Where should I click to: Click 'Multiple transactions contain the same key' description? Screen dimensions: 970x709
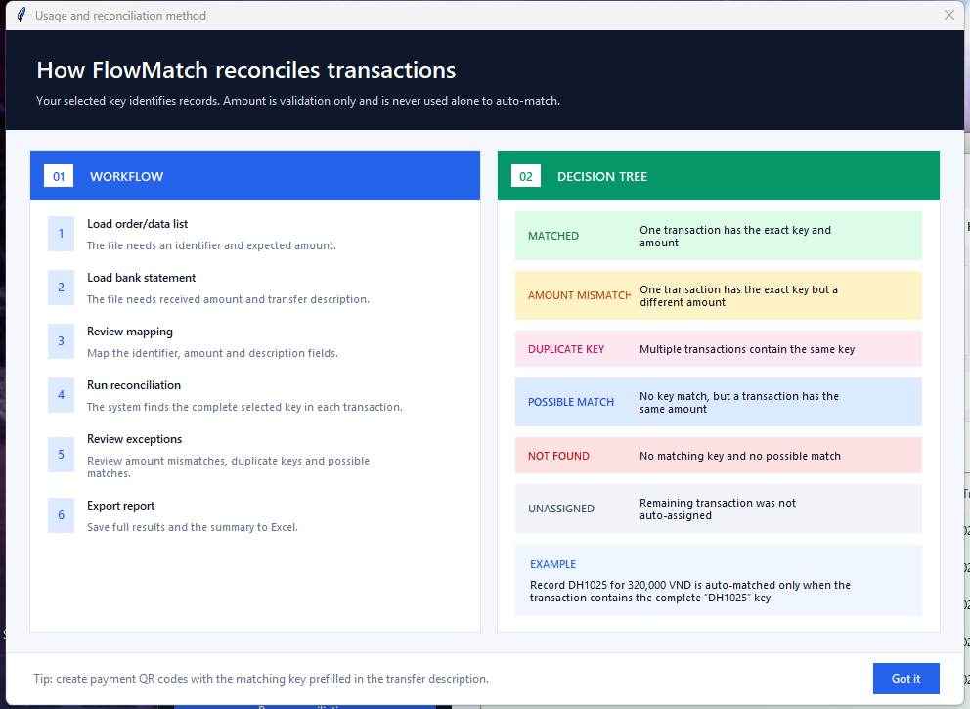click(747, 349)
